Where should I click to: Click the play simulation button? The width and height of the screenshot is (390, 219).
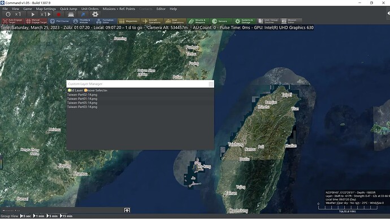point(33,15)
